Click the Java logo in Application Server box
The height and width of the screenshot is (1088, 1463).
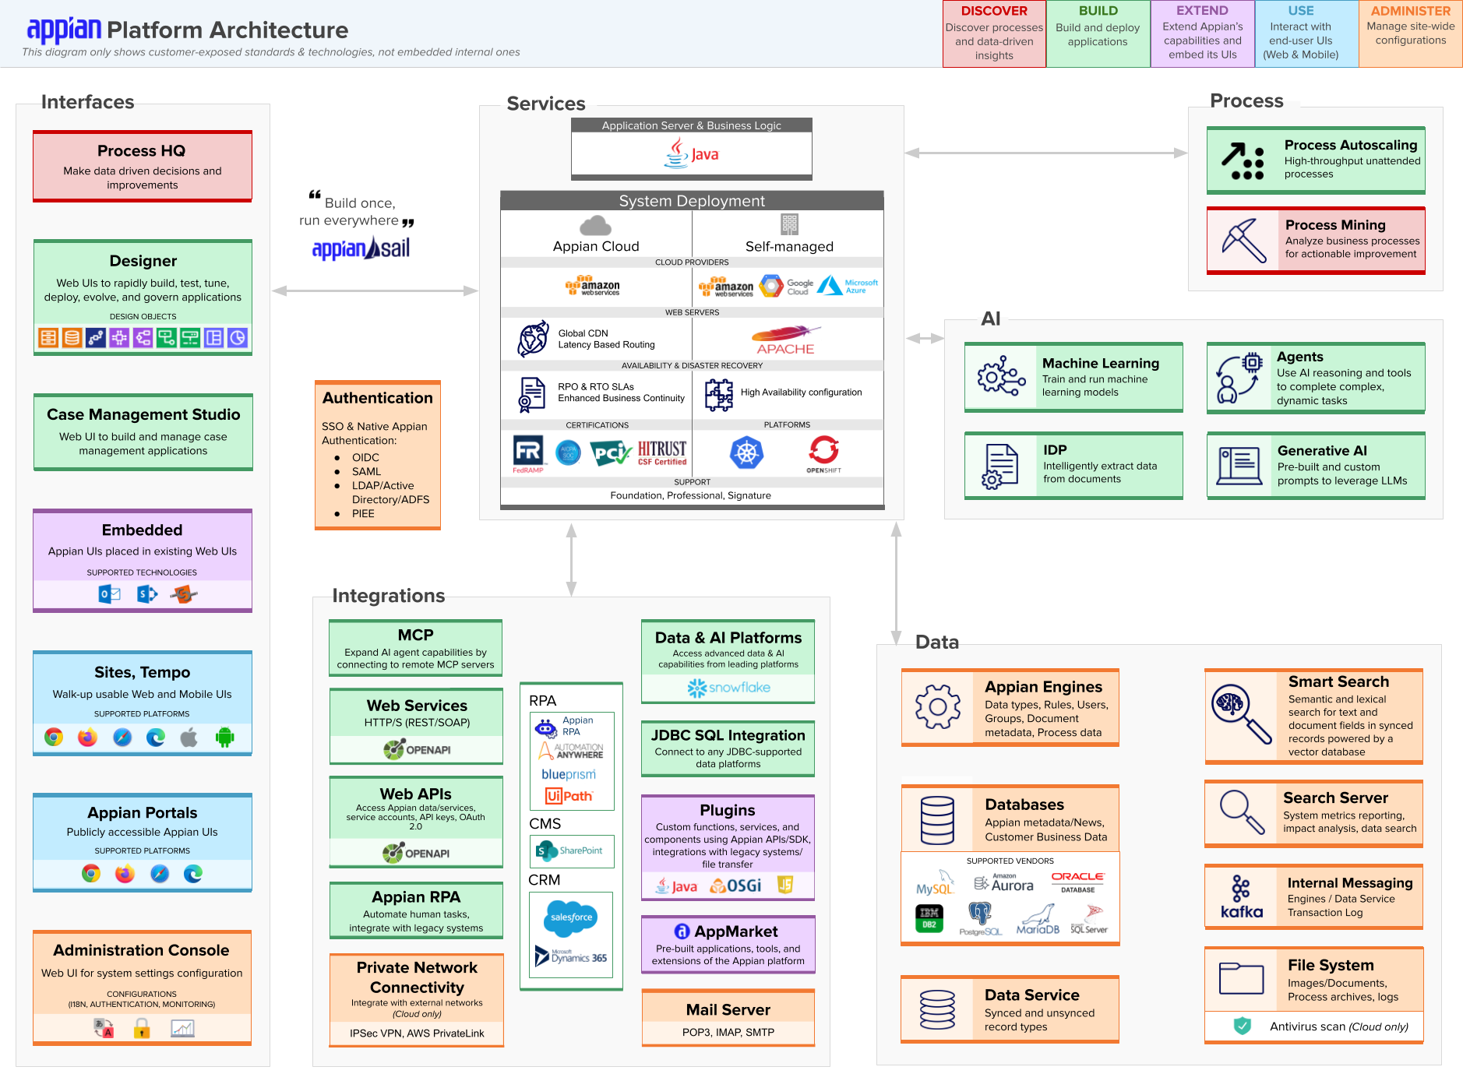(x=692, y=153)
